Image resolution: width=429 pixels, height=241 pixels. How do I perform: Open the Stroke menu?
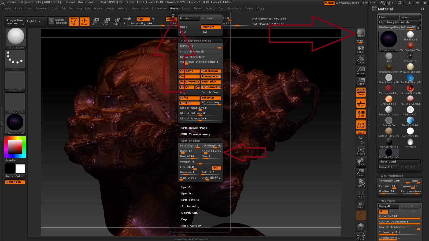[197, 9]
